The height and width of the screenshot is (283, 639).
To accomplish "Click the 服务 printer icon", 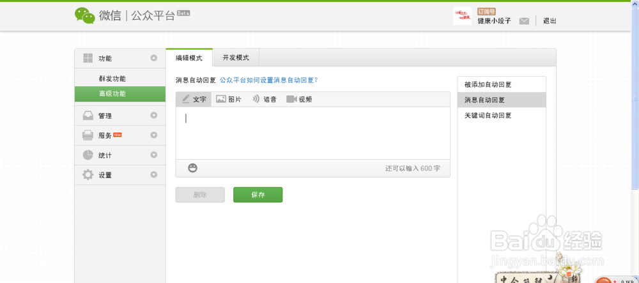I will click(x=88, y=135).
